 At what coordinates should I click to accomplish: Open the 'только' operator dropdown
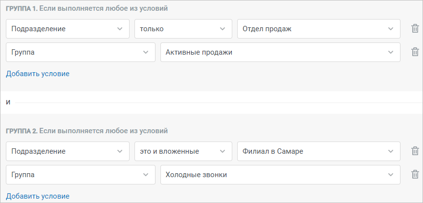coord(183,29)
